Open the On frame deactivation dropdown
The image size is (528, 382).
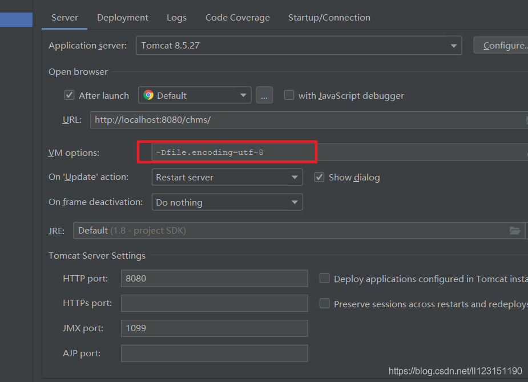coord(227,202)
